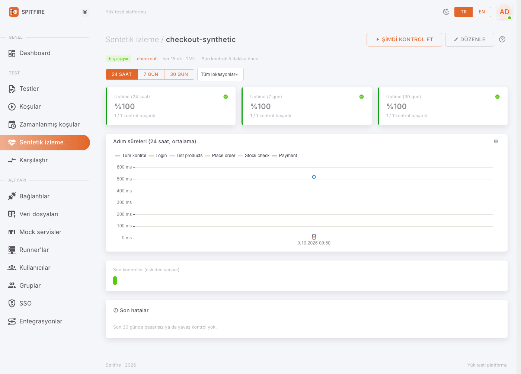Image resolution: width=521 pixels, height=374 pixels.
Task: Select the 7 GÜN tab
Action: pos(151,74)
